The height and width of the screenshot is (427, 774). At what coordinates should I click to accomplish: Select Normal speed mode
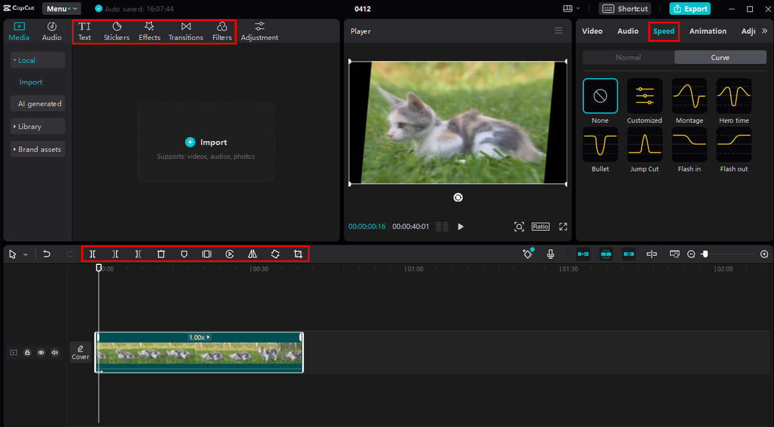click(x=628, y=57)
